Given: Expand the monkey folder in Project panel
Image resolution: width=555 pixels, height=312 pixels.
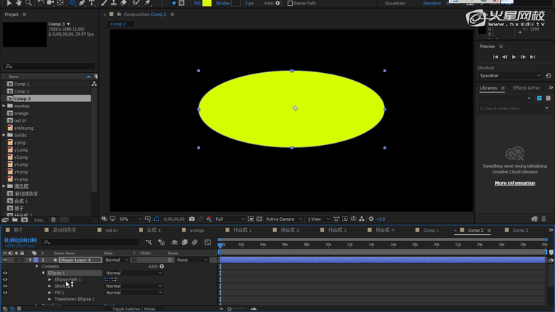Looking at the screenshot, I should click(4, 106).
